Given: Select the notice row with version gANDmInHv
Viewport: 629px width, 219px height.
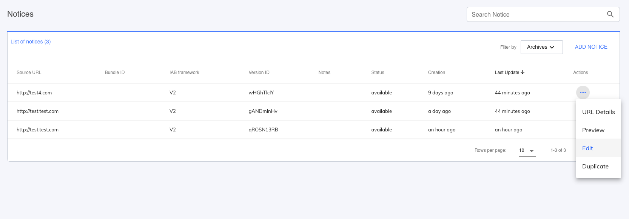Looking at the screenshot, I should [x=263, y=111].
